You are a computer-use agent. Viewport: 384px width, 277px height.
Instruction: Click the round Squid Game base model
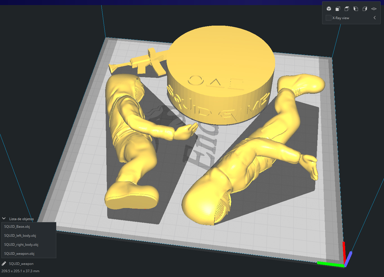(221, 75)
